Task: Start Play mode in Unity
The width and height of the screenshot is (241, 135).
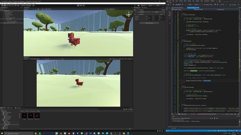Action: coord(78,5)
